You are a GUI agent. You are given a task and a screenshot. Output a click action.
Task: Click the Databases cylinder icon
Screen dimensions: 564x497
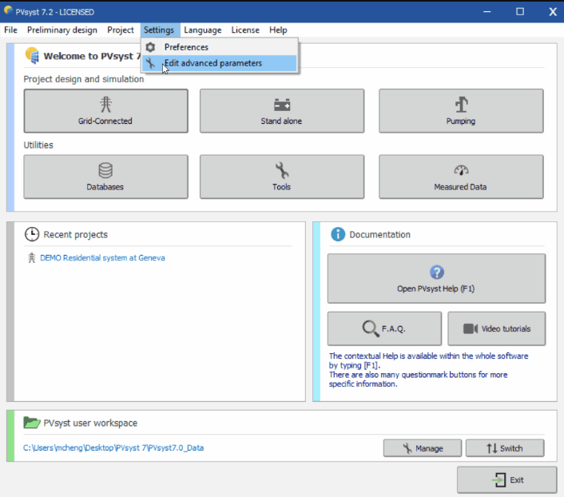pyautogui.click(x=105, y=170)
